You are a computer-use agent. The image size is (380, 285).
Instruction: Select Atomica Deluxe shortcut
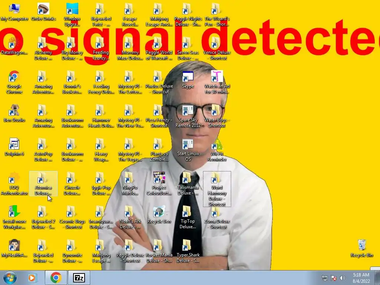43,183
